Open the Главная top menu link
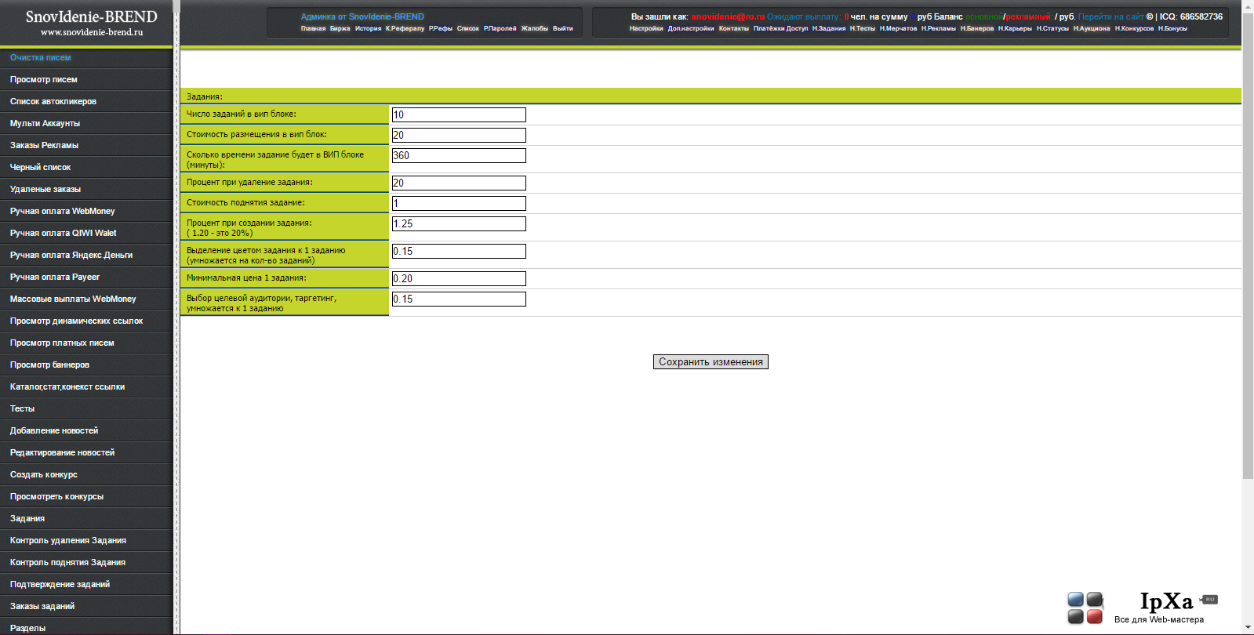Screen dimensions: 1254x635 point(313,29)
